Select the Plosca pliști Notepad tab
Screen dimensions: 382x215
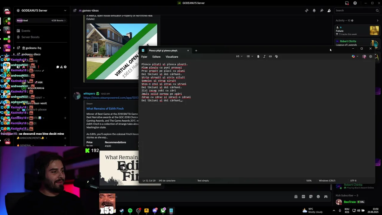click(165, 50)
